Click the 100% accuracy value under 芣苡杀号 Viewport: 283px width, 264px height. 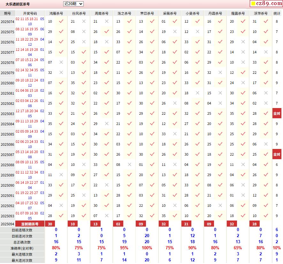coord(147,248)
